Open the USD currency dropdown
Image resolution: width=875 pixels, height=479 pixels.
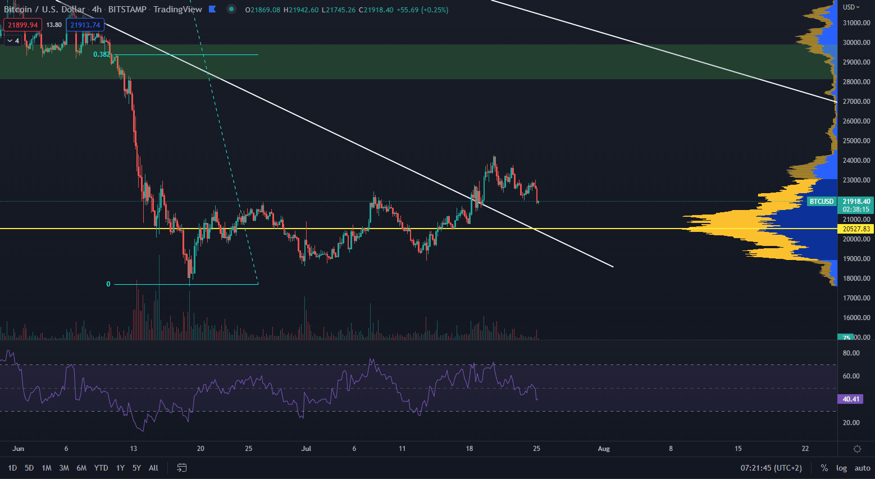(851, 7)
